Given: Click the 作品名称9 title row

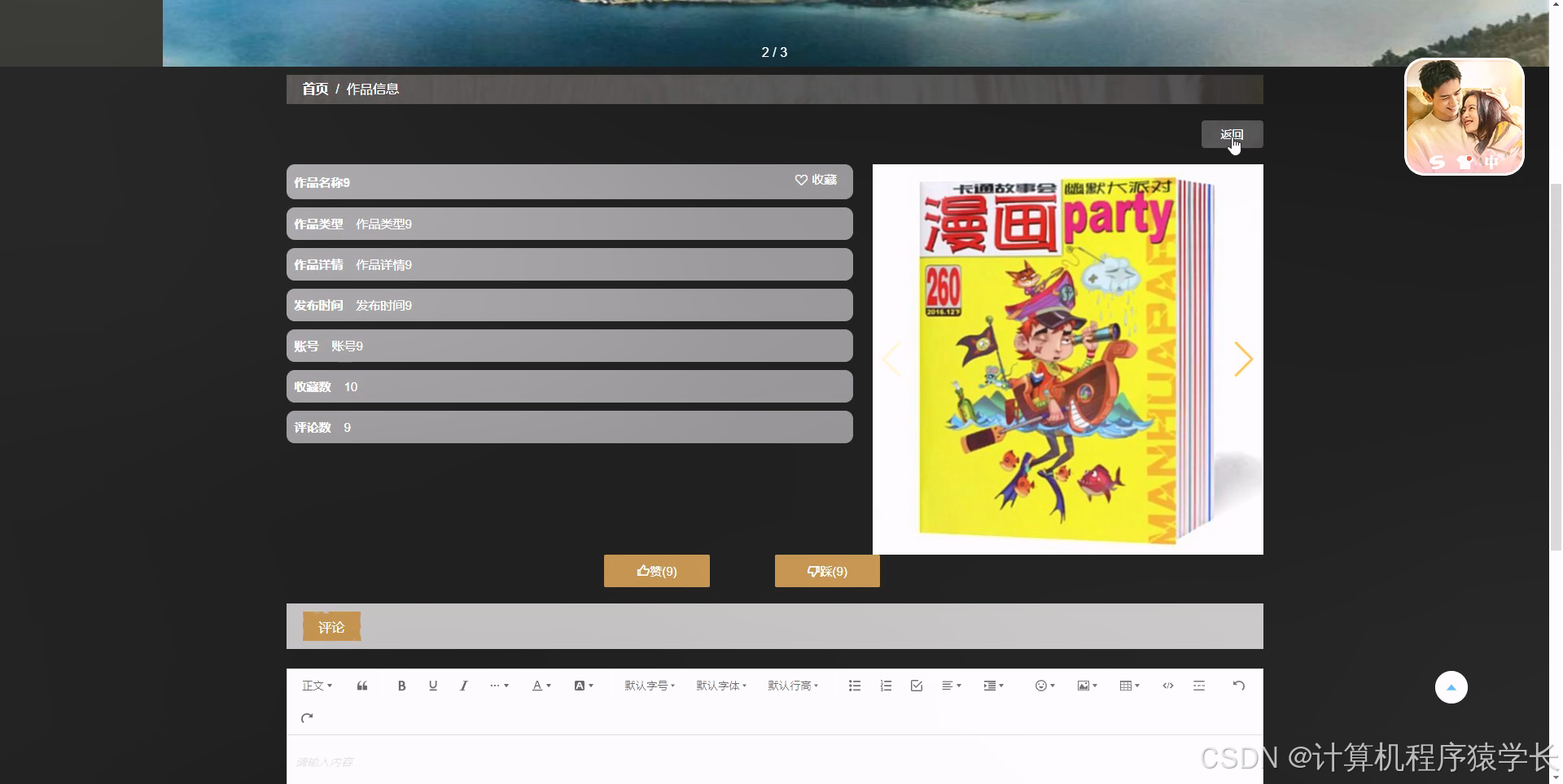Looking at the screenshot, I should 570,182.
